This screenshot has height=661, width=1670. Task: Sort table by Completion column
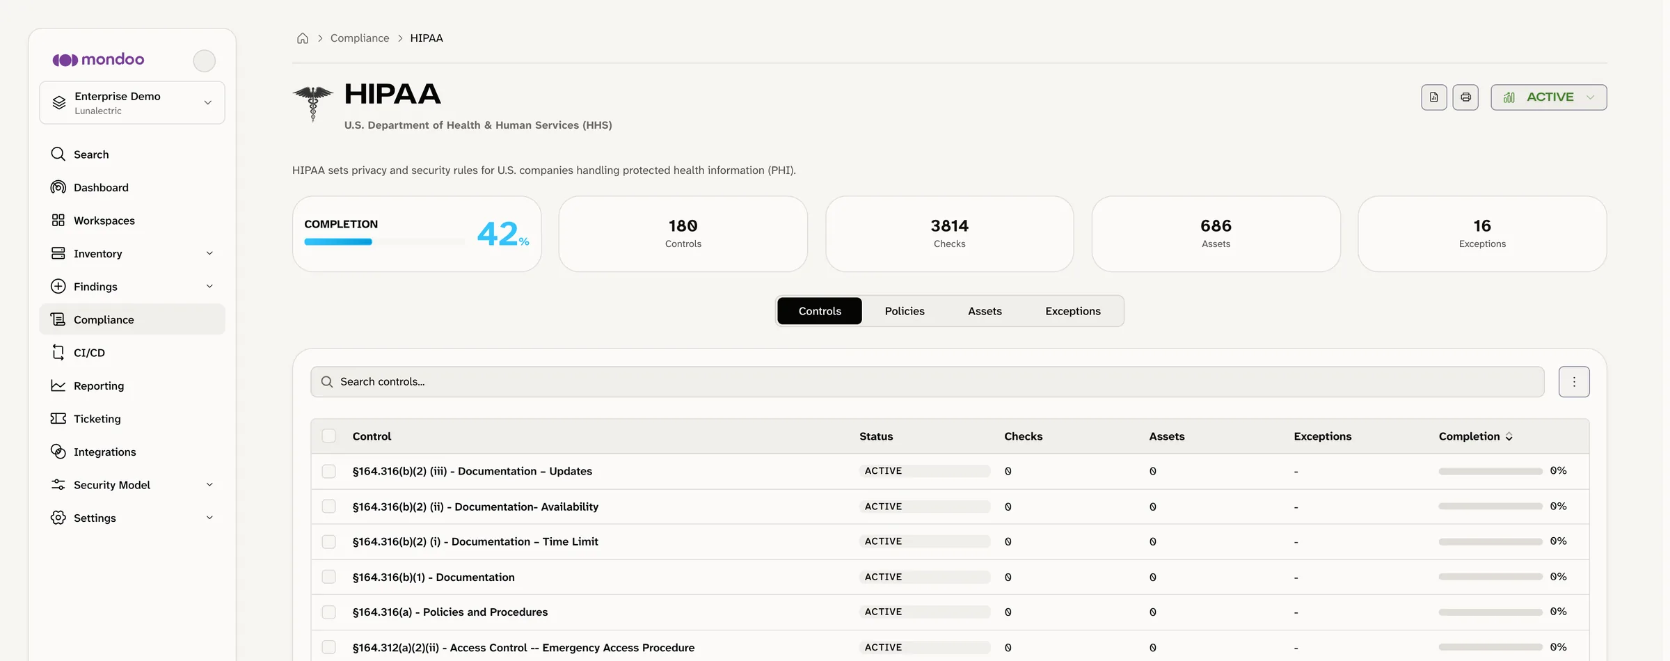pos(1476,436)
